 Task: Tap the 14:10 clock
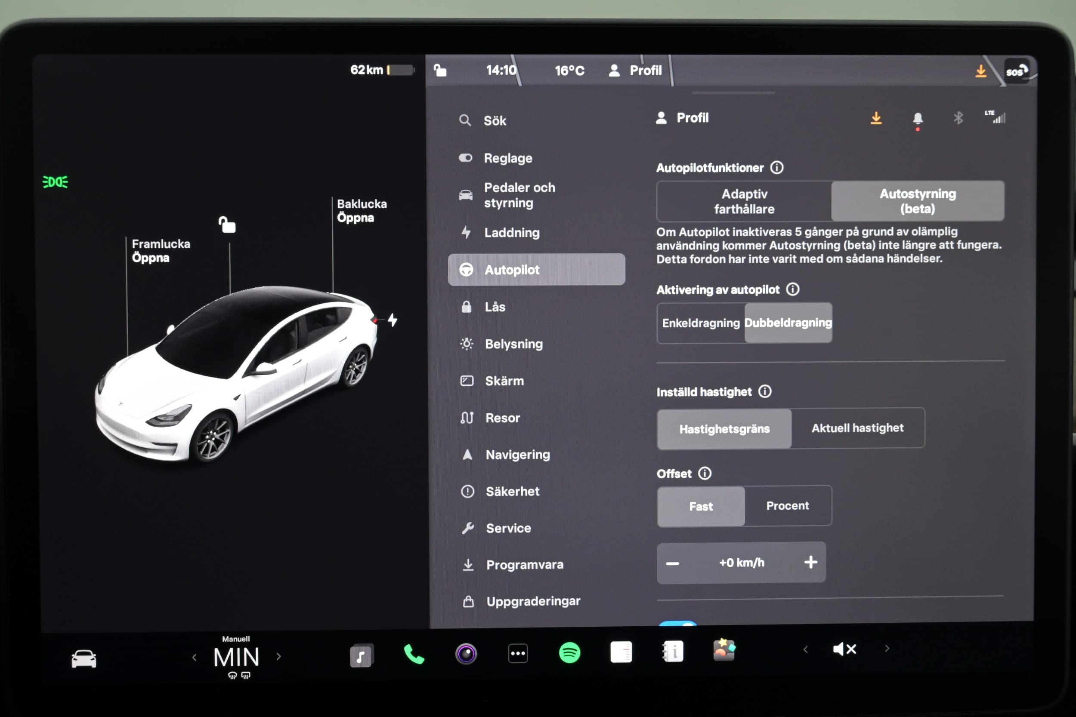(x=501, y=70)
